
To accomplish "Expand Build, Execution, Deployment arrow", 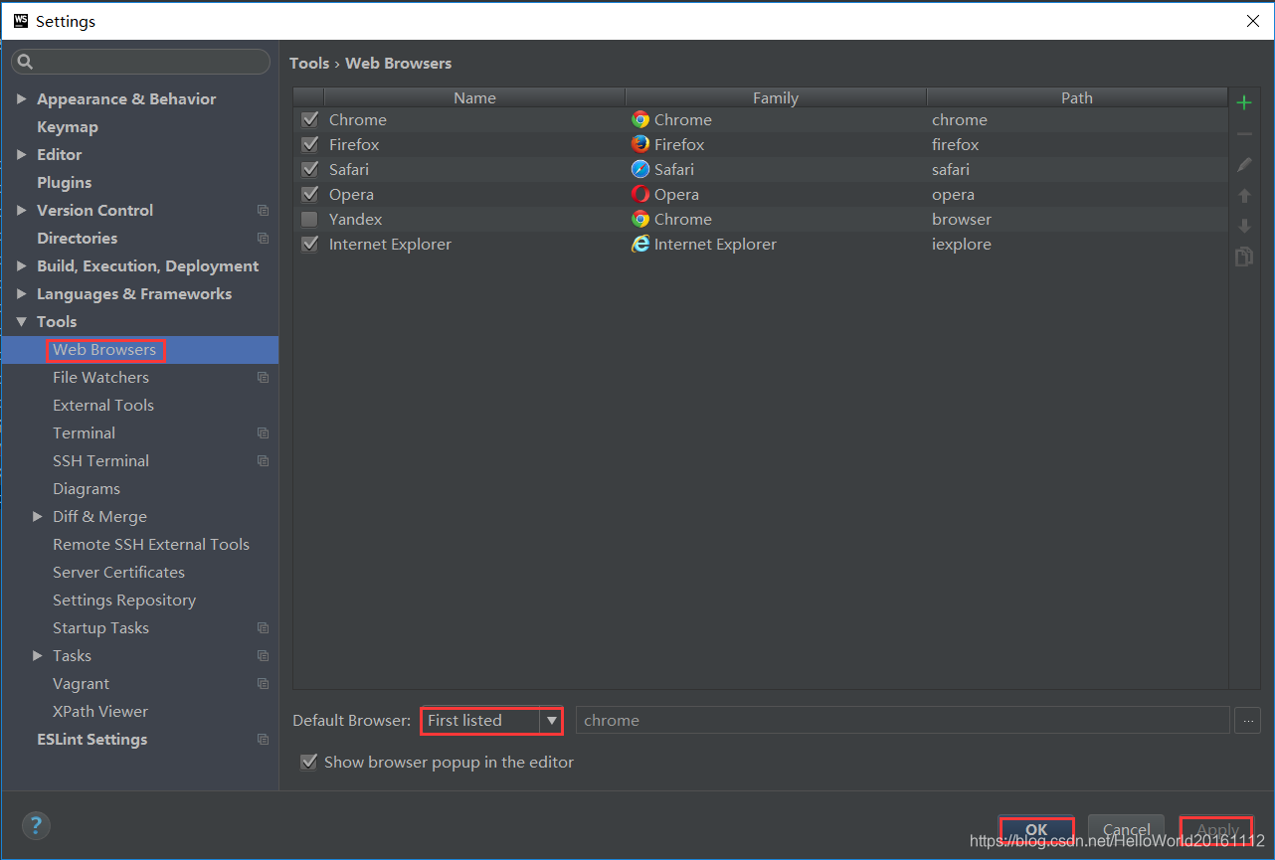I will pos(22,266).
